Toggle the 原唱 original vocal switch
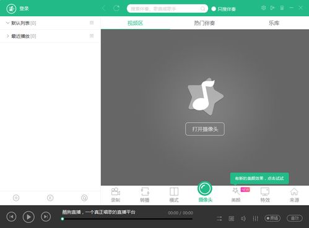Image resolution: width=309 pixels, height=228 pixels. [272, 218]
